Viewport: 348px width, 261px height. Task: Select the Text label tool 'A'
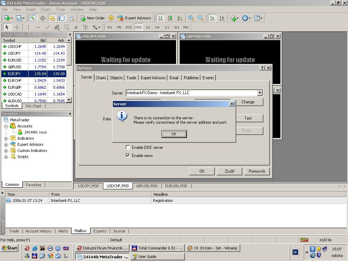coord(76,28)
